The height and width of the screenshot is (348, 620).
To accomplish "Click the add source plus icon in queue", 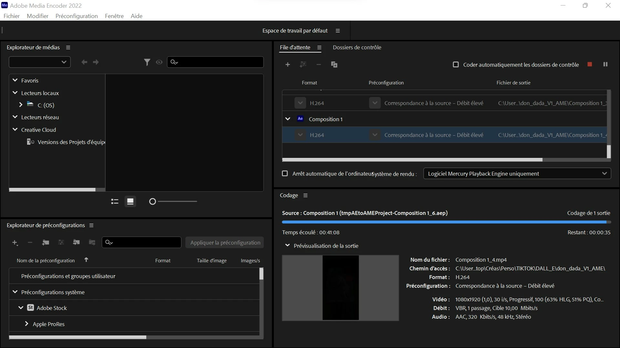I will (x=287, y=64).
